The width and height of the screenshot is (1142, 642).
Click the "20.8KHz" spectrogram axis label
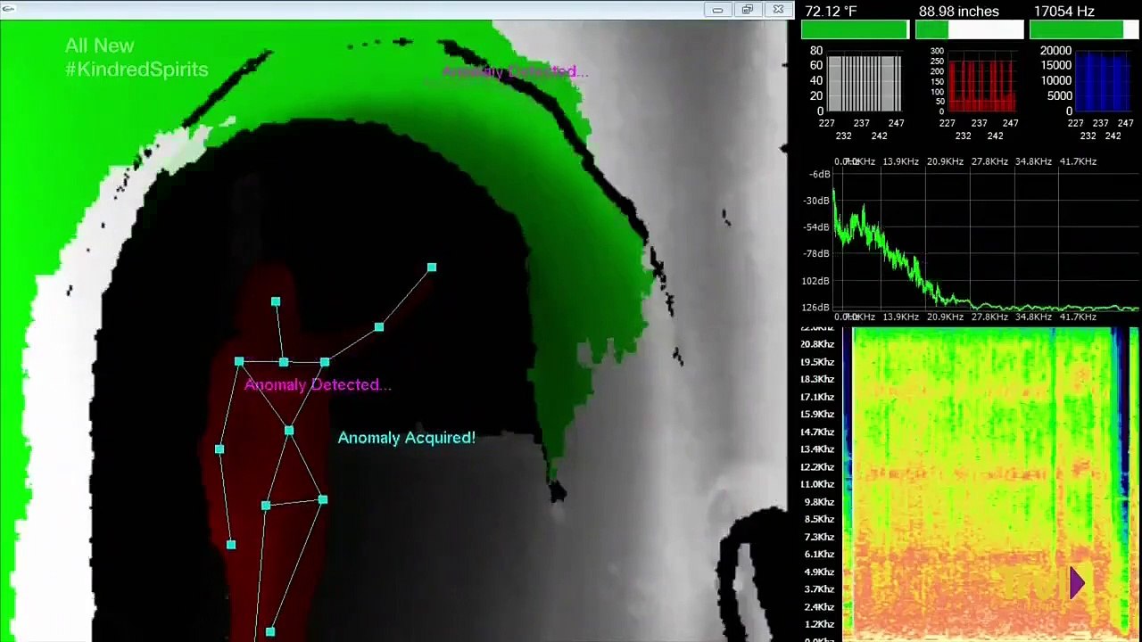(x=817, y=344)
